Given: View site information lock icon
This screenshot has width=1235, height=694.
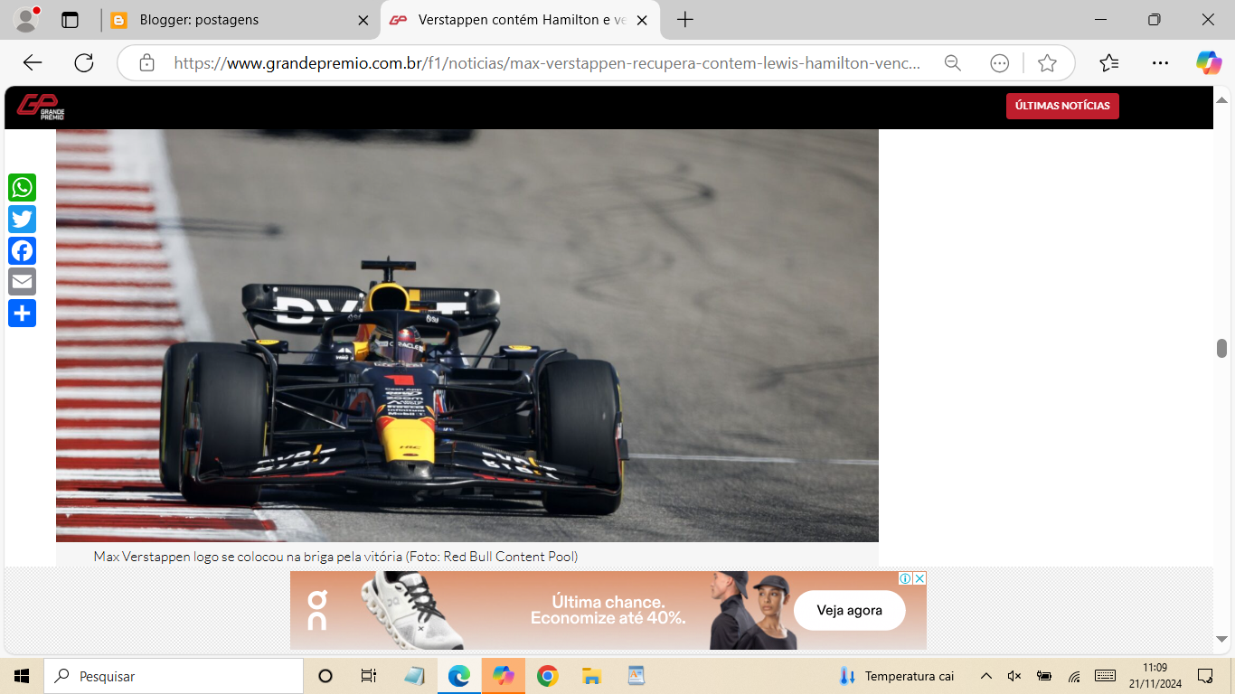Looking at the screenshot, I should [146, 63].
